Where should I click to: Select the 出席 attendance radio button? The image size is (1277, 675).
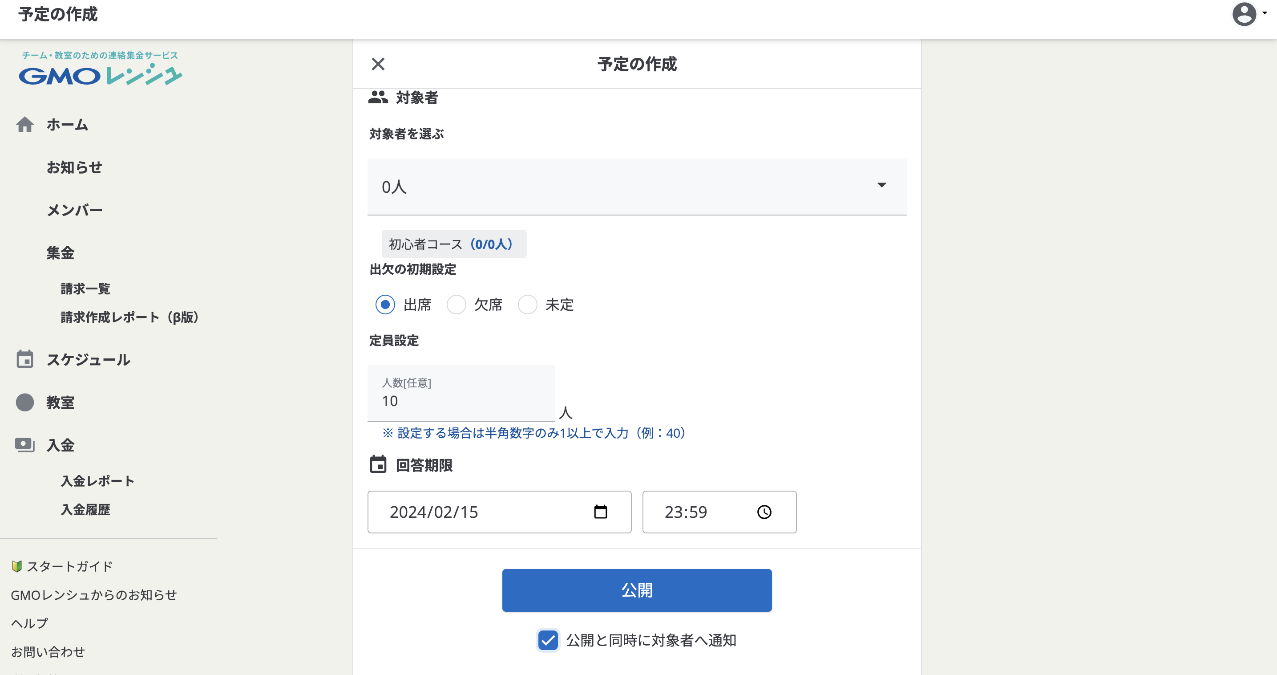pyautogui.click(x=385, y=305)
